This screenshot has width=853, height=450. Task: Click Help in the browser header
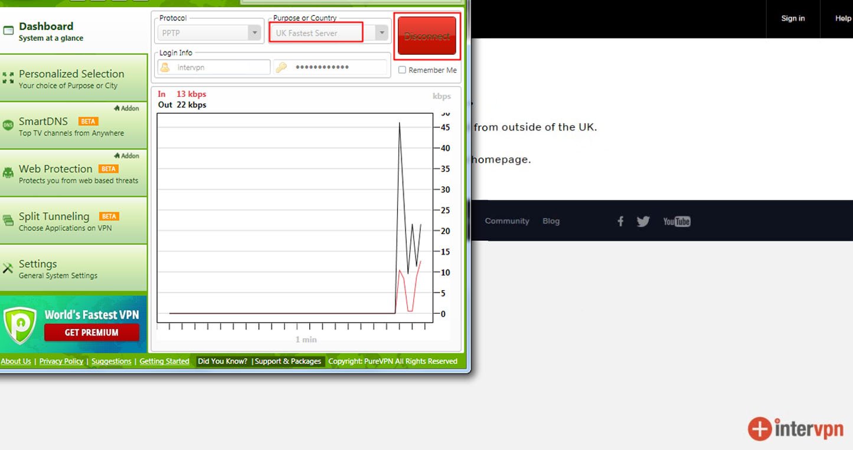coord(843,18)
